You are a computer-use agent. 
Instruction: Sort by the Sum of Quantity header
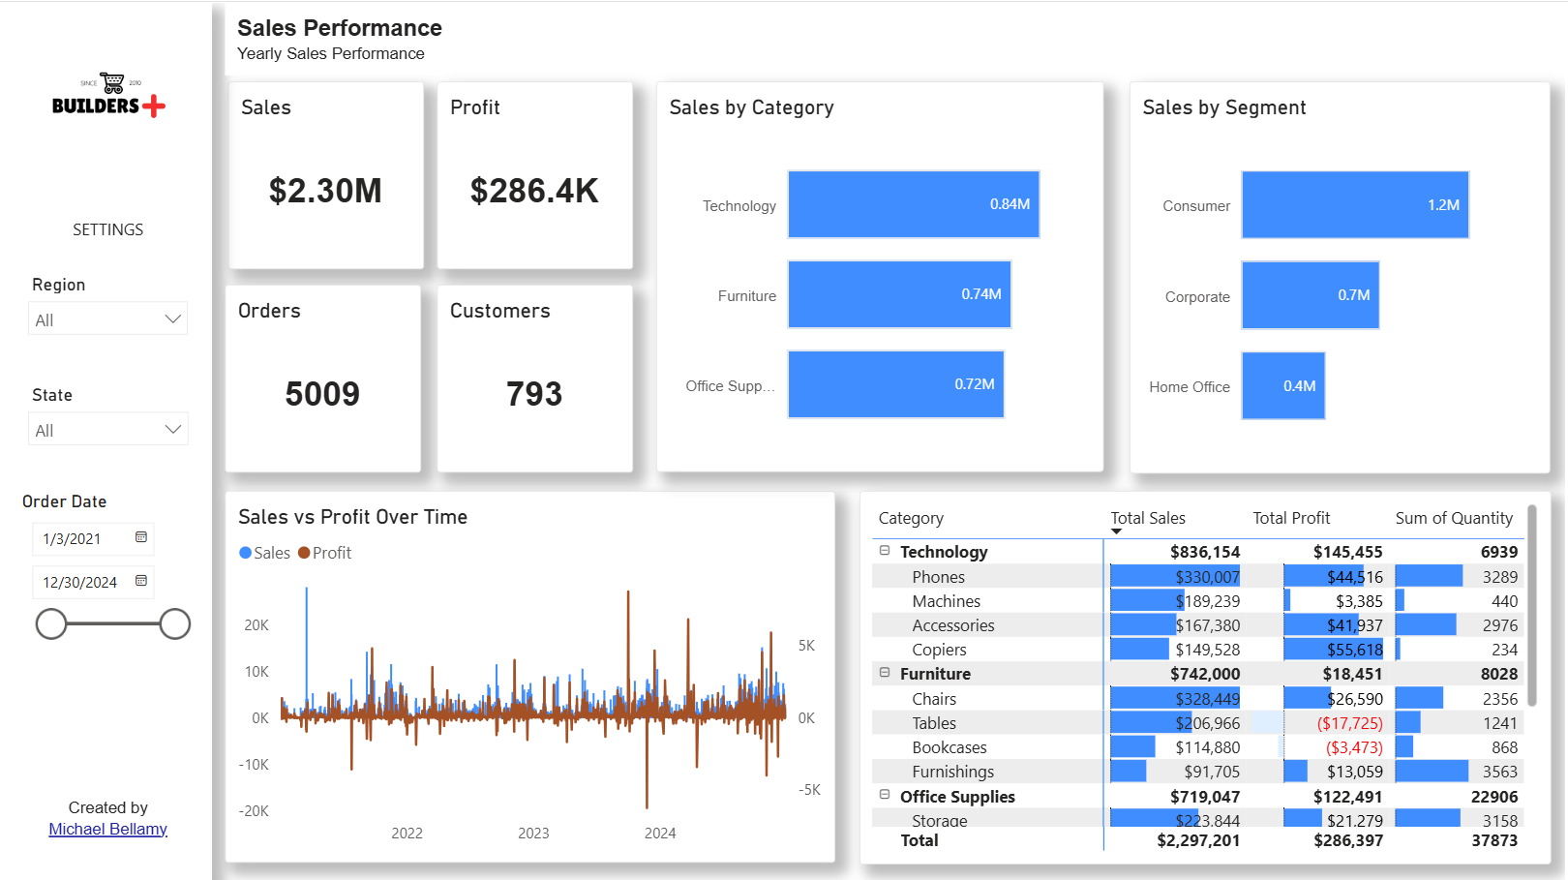click(1454, 518)
